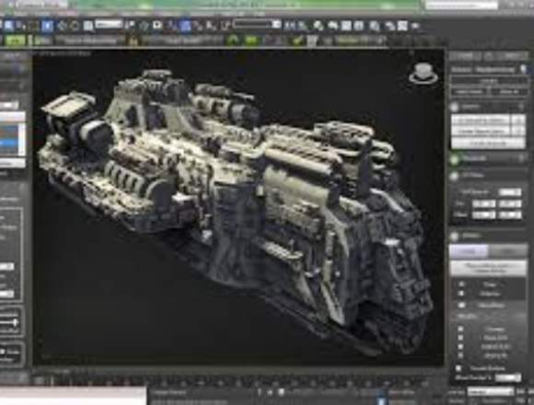
Task: Click the Mirror tool icon
Action: 289,26
